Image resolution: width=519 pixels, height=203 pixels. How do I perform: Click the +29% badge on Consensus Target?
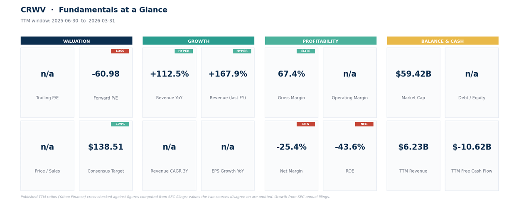(120, 124)
